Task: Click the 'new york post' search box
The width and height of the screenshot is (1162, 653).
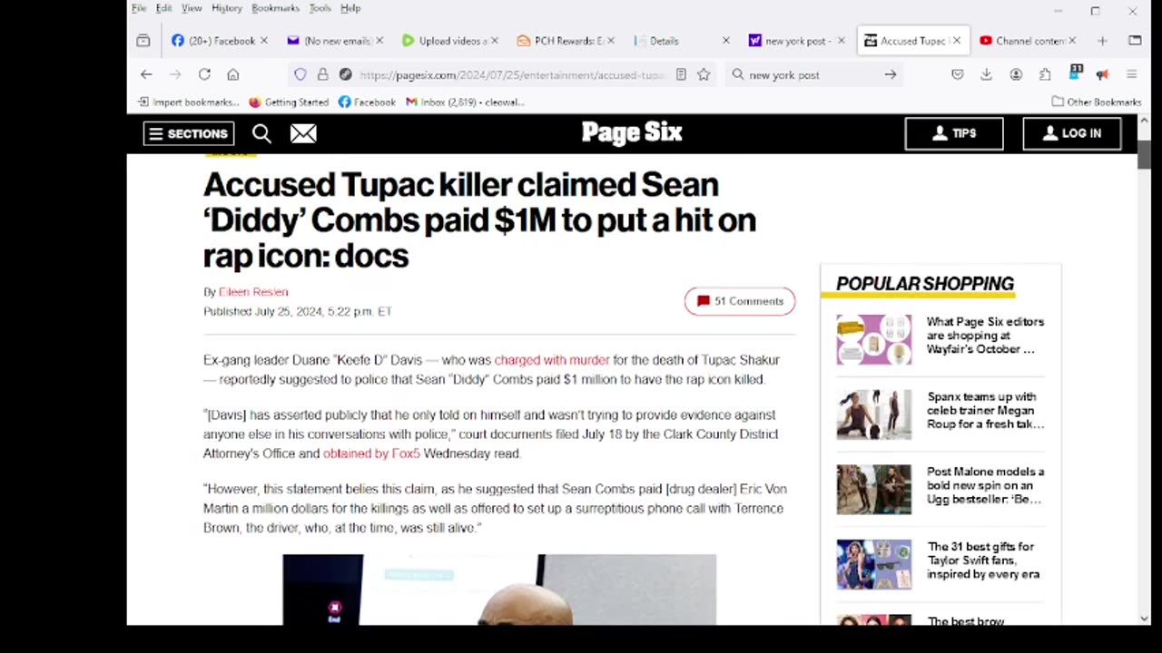Action: pyautogui.click(x=812, y=75)
